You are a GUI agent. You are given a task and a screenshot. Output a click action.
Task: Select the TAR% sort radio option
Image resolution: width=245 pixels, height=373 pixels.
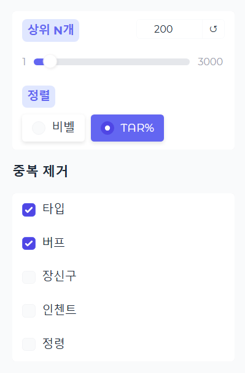127,128
